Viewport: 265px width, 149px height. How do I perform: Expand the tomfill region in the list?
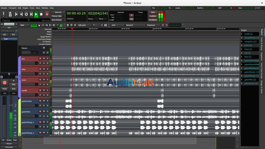point(242,34)
